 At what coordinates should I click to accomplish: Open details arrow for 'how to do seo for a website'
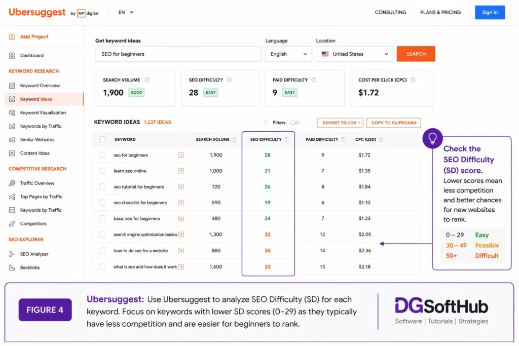click(181, 250)
